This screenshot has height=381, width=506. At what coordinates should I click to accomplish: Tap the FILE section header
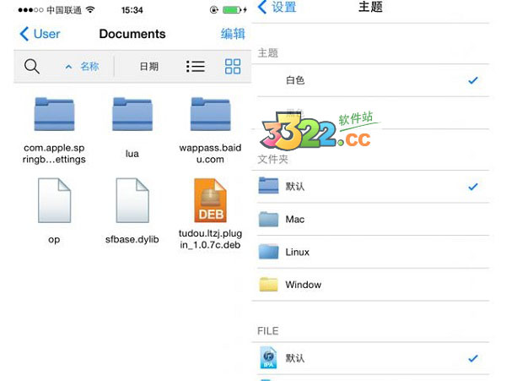[x=268, y=331]
